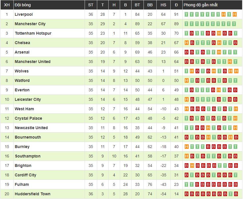This screenshot has width=243, height=199.
Task: Sort by the "Đ" points column header
Action: [x=176, y=5]
